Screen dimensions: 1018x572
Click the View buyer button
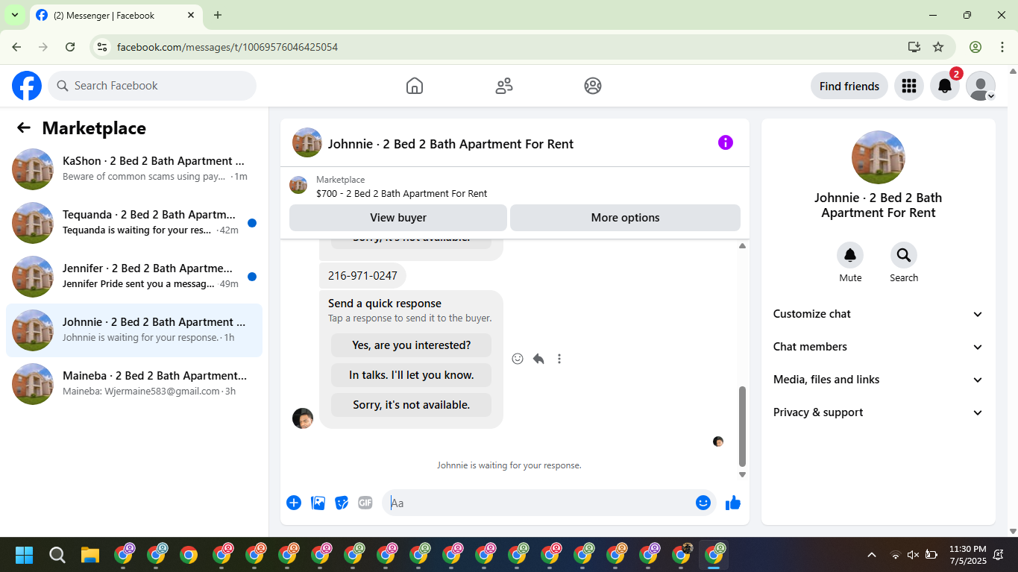[398, 218]
